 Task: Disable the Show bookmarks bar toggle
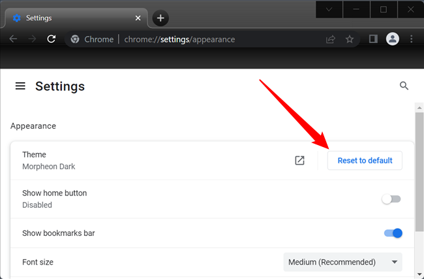(393, 233)
